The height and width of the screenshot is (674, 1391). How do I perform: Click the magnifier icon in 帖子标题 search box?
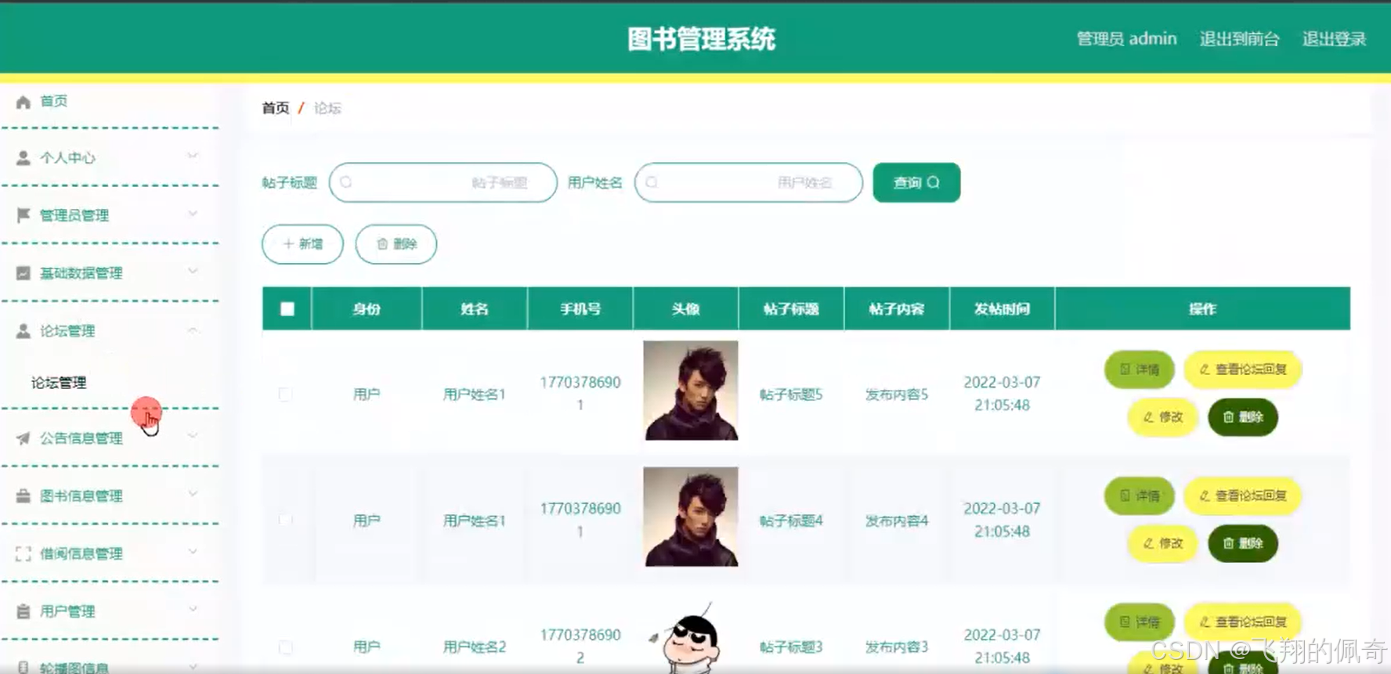(346, 182)
